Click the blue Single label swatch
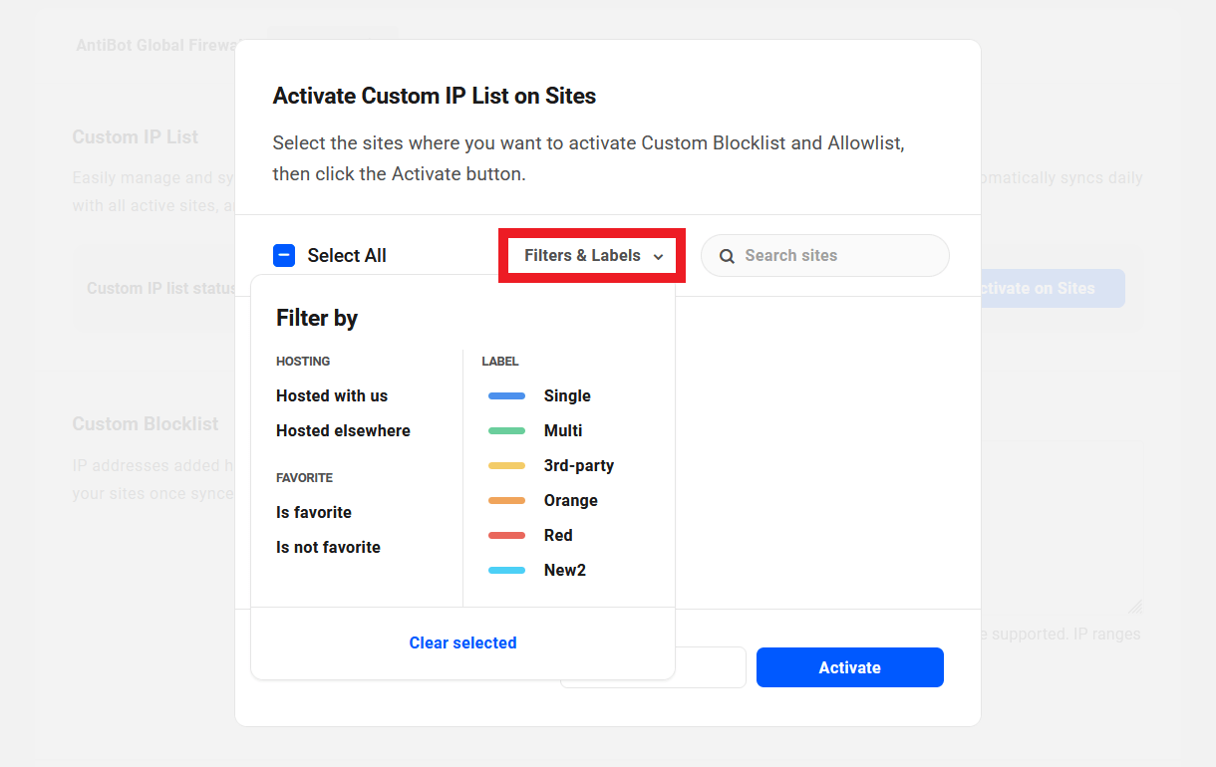Image resolution: width=1216 pixels, height=767 pixels. point(506,396)
